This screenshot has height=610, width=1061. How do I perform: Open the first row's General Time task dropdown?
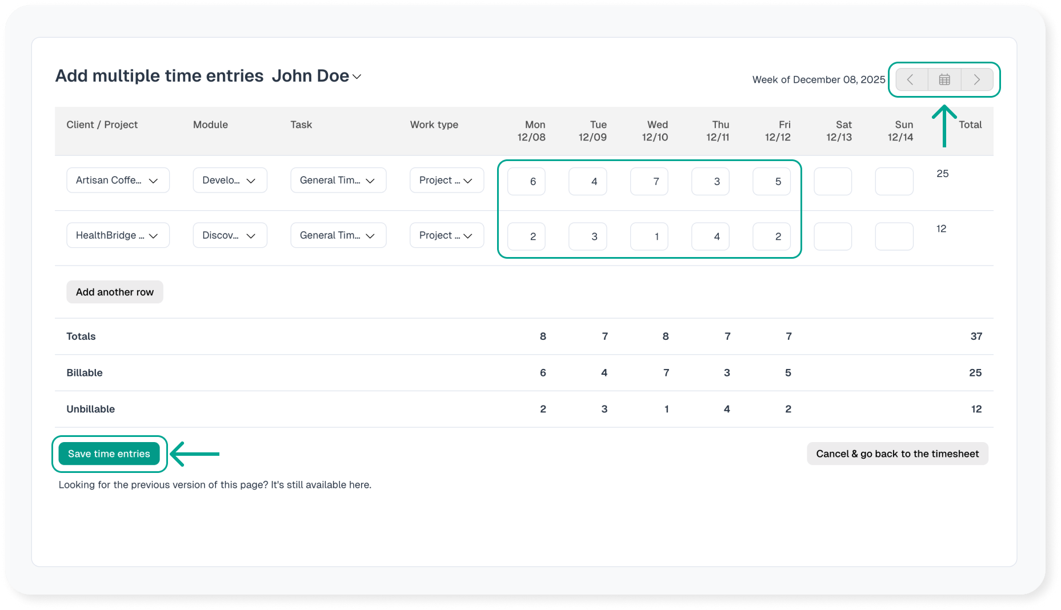point(338,180)
